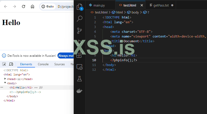
Task: Click the closing </html> line in editor
Action: point(109,70)
